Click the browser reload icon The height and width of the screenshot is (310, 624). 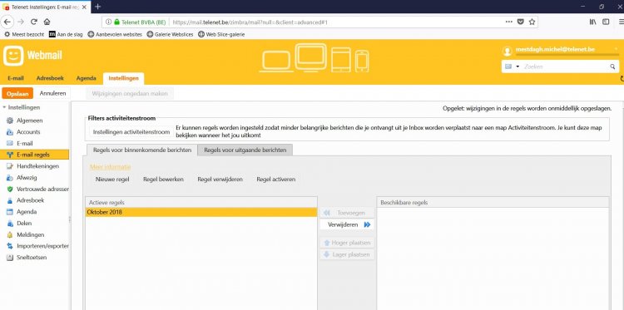tap(34, 22)
